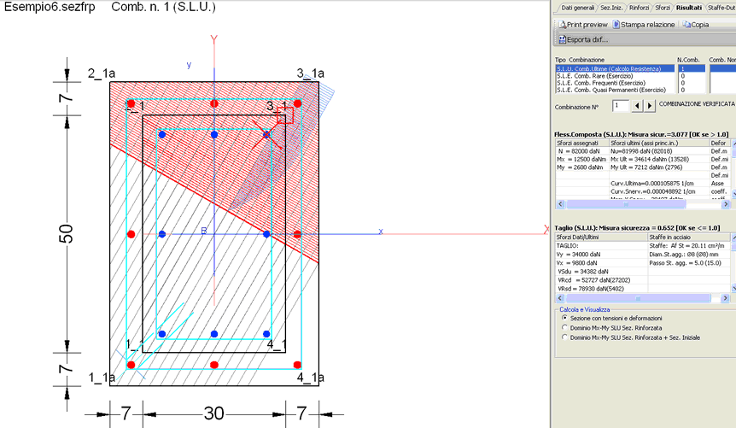Click the left scroll arrow under Fless.Composta table
Image resolution: width=736 pixels, height=428 pixels.
click(560, 204)
